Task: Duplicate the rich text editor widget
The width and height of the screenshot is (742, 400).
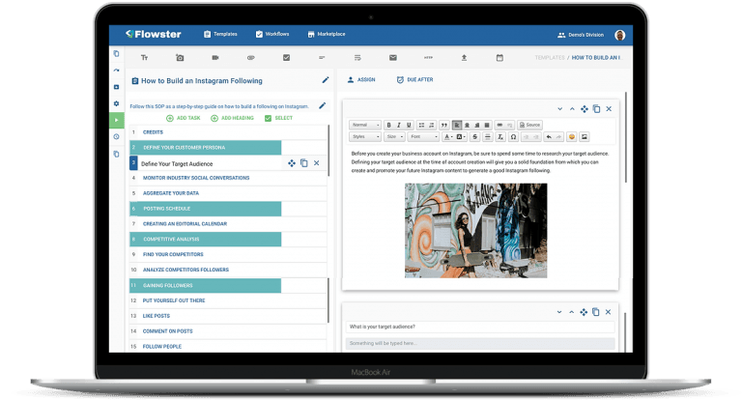Action: (596, 109)
